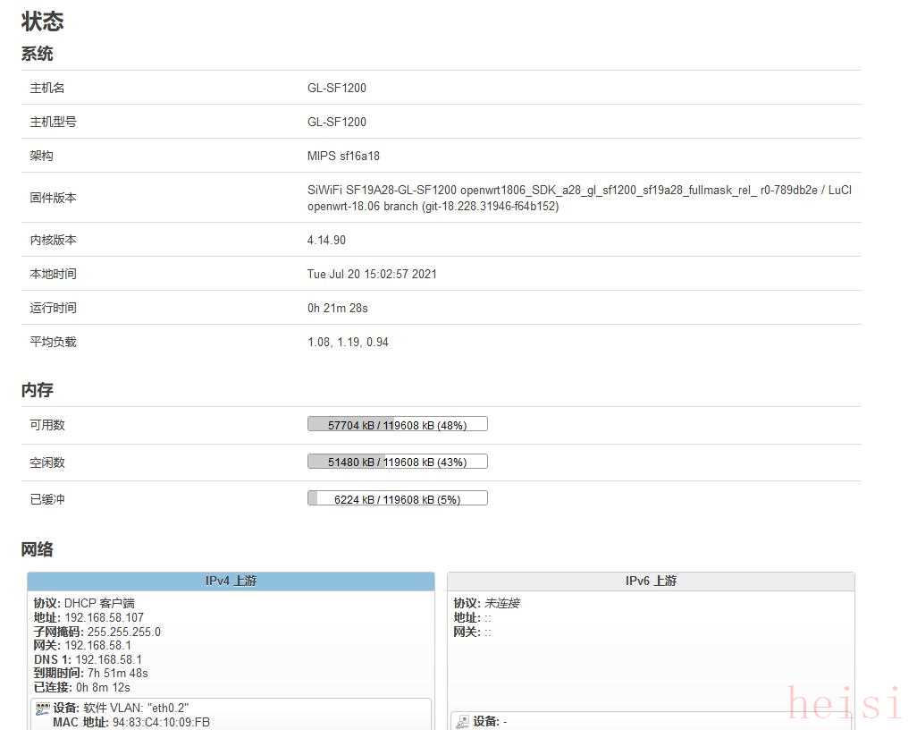Click the 已缓冲 memory progress bar
This screenshot has width=917, height=730.
(x=397, y=499)
